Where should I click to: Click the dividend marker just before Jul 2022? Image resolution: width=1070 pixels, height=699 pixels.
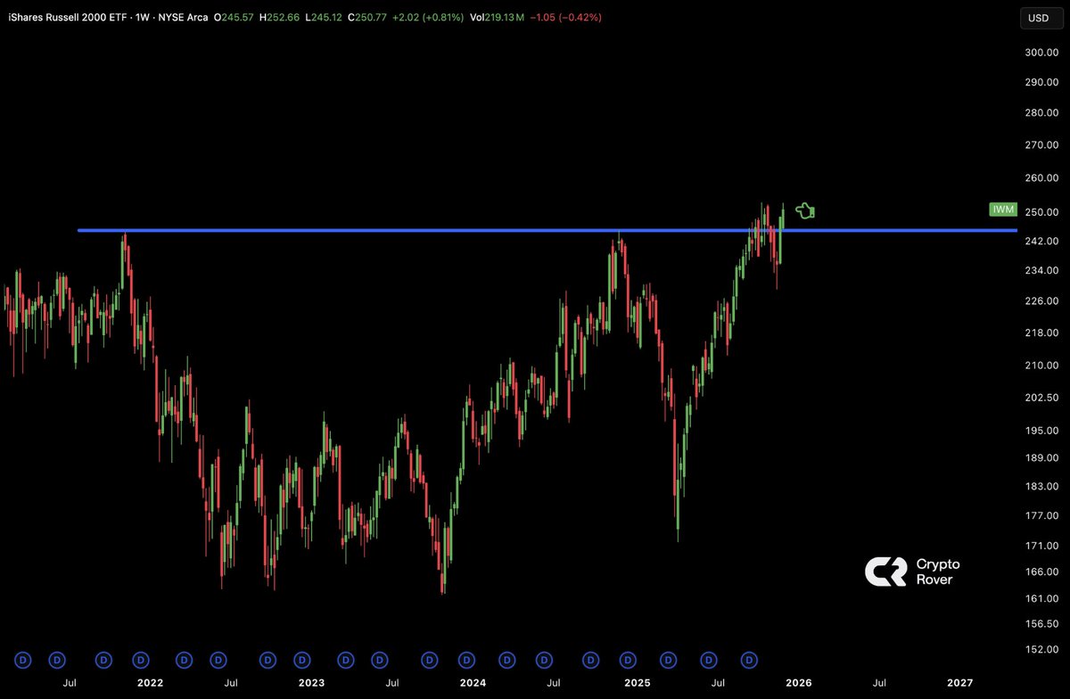coord(218,660)
